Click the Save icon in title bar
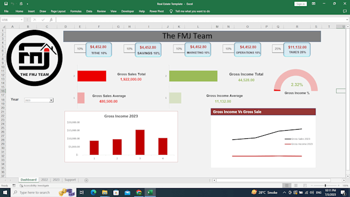Viewport: 350px width, 197px height. tap(6, 4)
